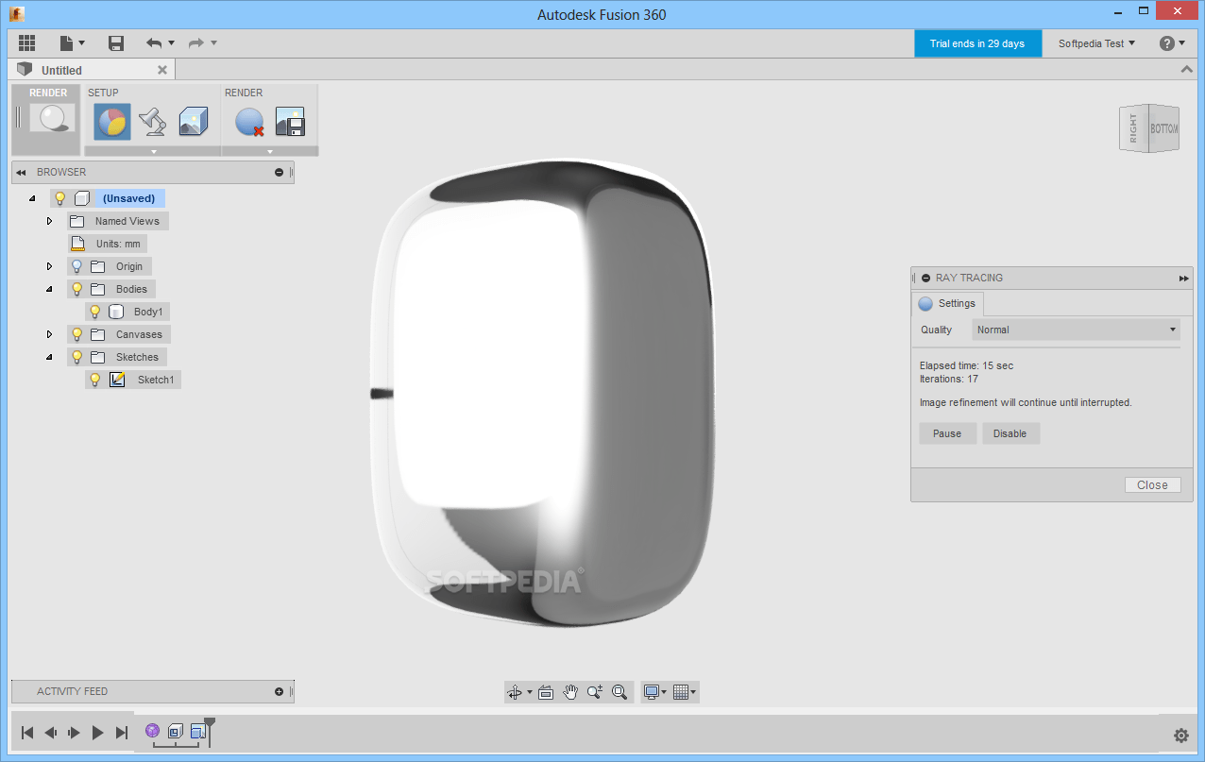Select the Settings tab in Ray Tracing
Screen dimensions: 1205x762
[948, 303]
